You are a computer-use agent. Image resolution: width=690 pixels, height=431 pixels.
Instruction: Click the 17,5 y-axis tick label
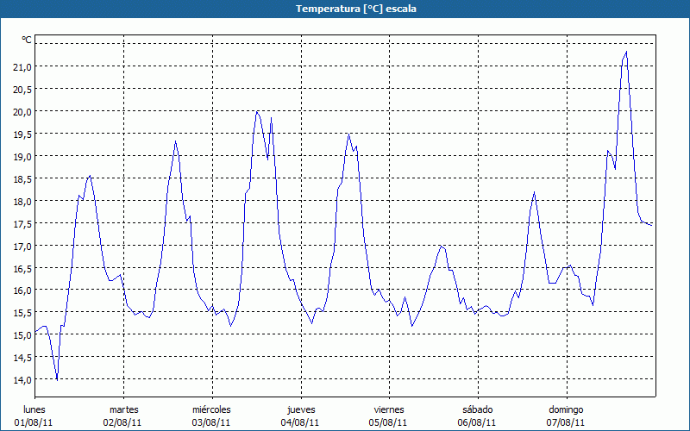click(x=22, y=223)
